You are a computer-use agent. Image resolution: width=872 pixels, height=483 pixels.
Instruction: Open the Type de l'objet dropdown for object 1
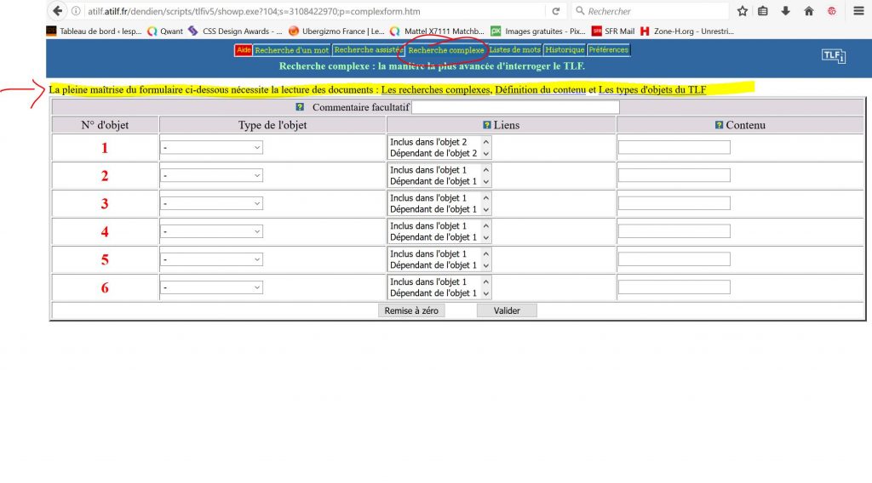point(211,148)
